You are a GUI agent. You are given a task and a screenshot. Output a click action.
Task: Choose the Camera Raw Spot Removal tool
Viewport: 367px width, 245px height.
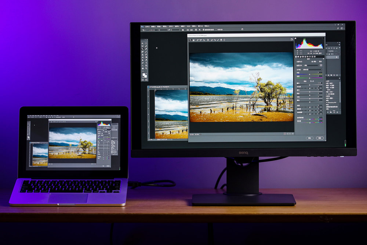point(212,40)
